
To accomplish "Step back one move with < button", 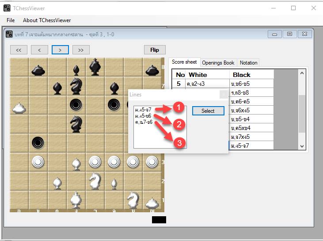I will (x=39, y=50).
